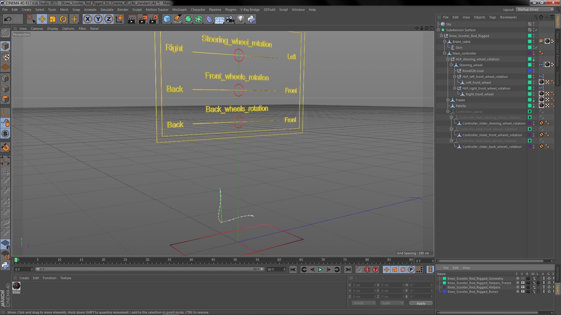
Task: Toggle Z axis lock icon
Action: coord(109,19)
